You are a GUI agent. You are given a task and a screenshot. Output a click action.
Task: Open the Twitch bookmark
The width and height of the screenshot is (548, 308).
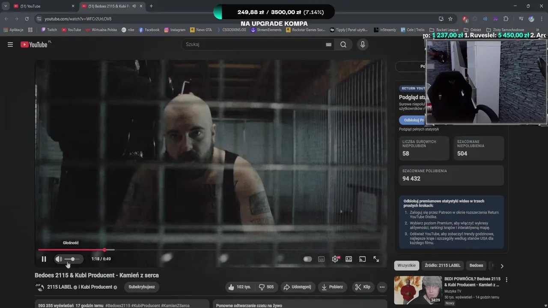(x=49, y=30)
